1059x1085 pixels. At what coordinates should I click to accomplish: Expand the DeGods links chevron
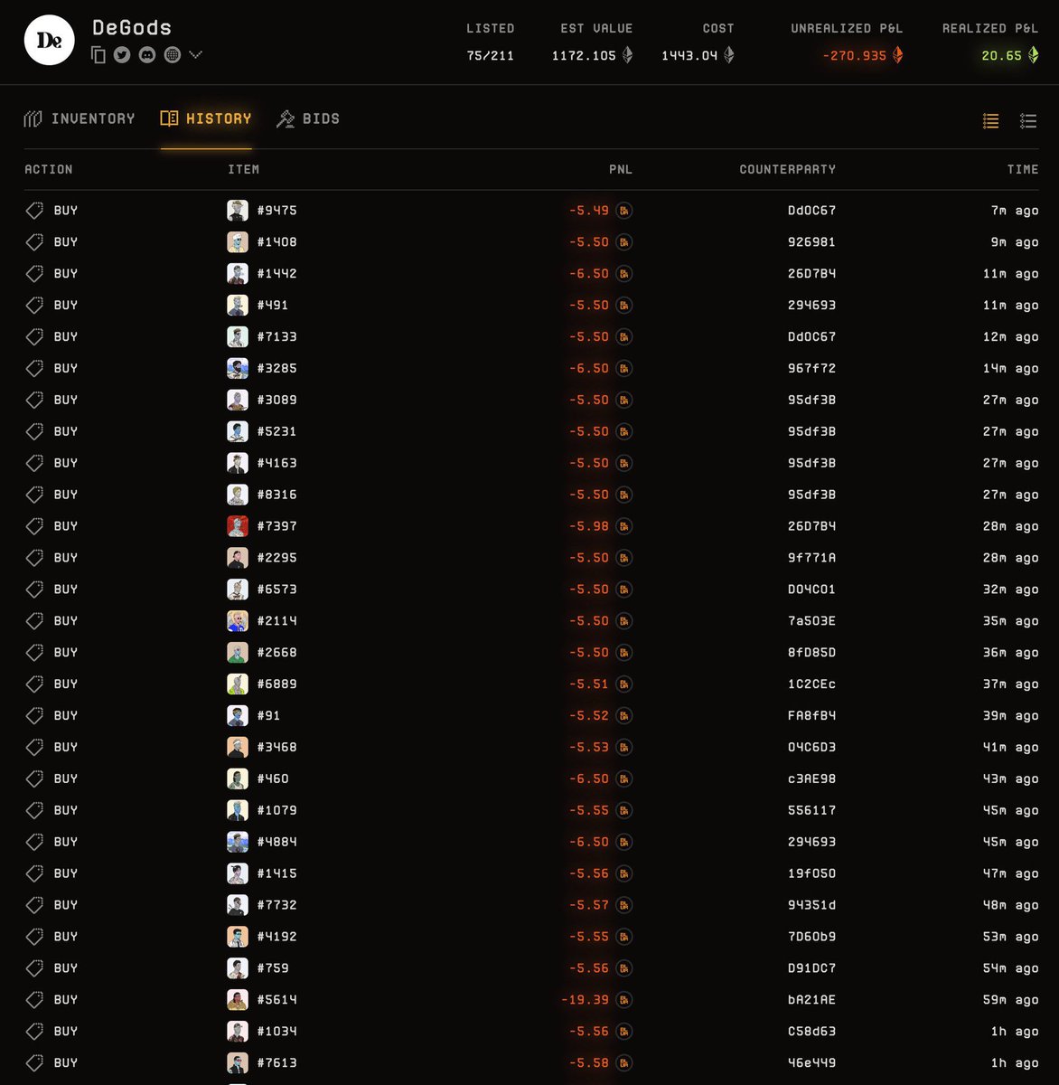tap(195, 55)
